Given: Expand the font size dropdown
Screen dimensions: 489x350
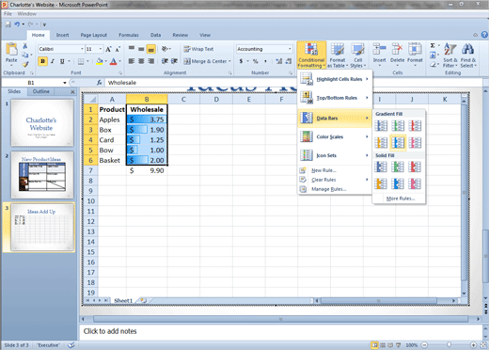Looking at the screenshot, I should 101,49.
